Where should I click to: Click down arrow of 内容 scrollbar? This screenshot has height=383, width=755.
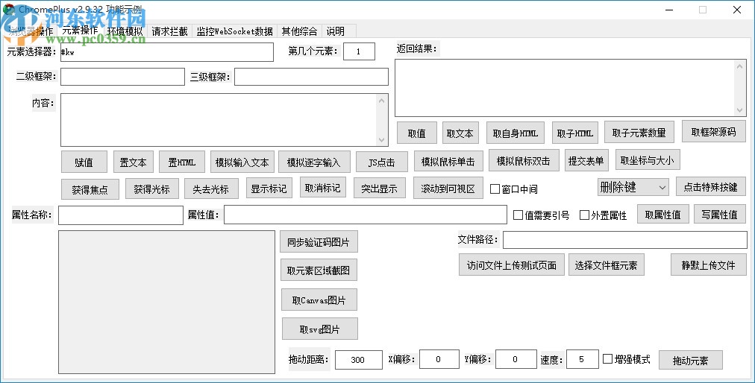(382, 140)
